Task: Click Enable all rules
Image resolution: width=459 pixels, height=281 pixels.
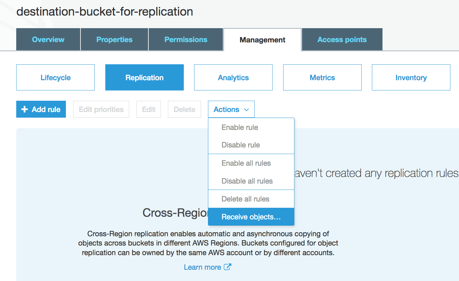Action: (246, 163)
